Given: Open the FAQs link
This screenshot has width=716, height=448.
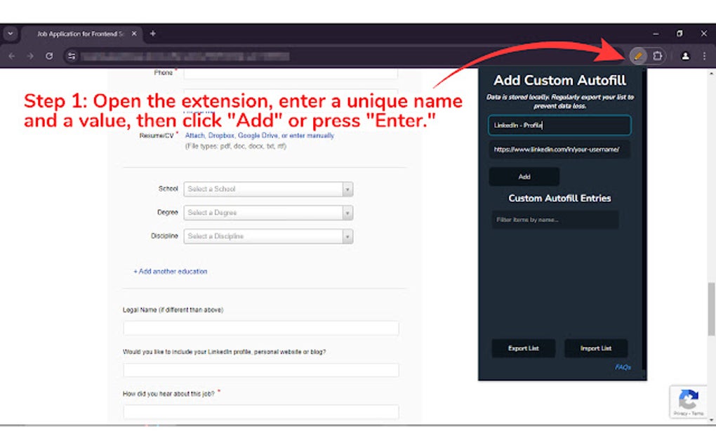Looking at the screenshot, I should point(623,366).
